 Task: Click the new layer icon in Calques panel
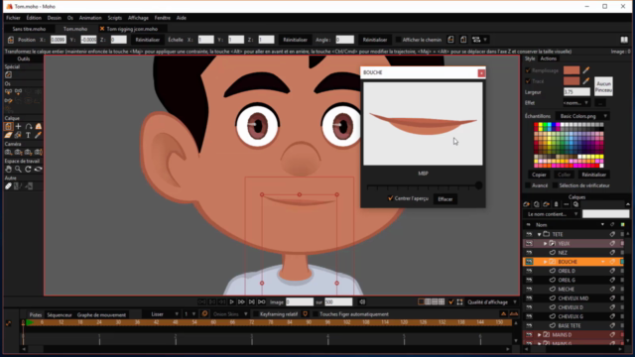point(527,204)
